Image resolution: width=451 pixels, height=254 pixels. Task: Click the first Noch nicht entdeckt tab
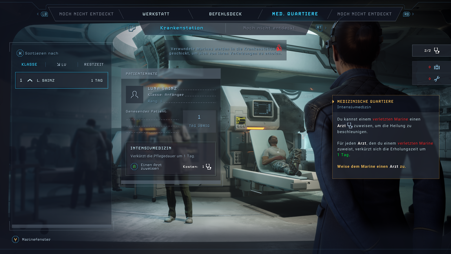[86, 14]
